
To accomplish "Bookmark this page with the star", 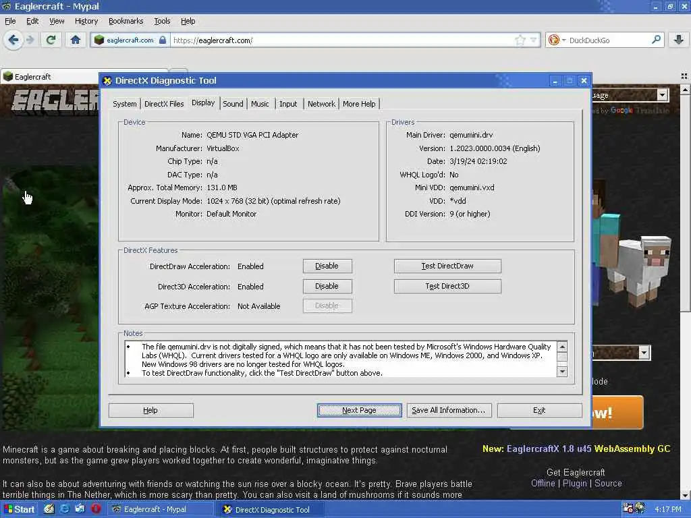I will (x=520, y=40).
